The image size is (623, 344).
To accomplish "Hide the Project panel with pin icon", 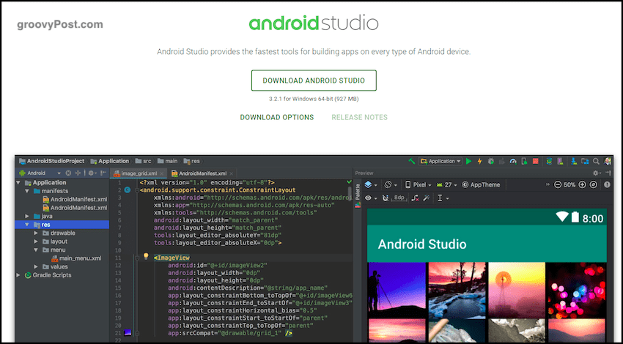I will [x=103, y=173].
